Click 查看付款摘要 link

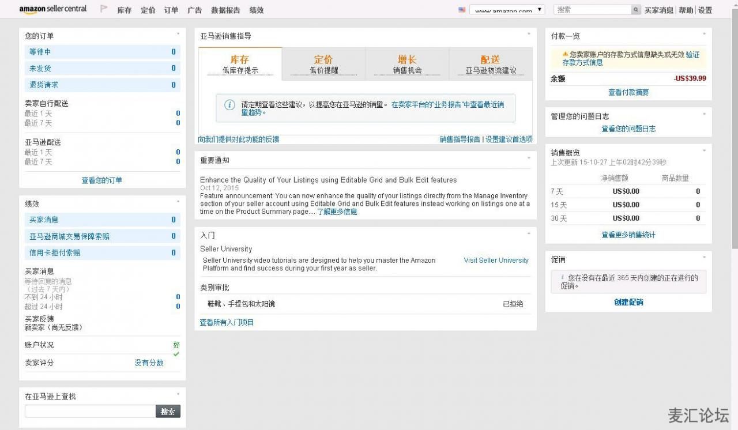coord(628,92)
